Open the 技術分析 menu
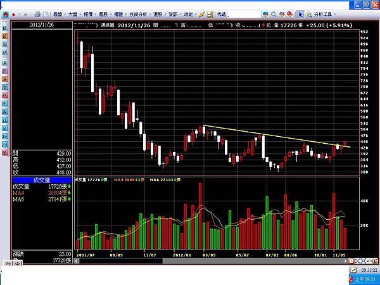 click(x=138, y=15)
